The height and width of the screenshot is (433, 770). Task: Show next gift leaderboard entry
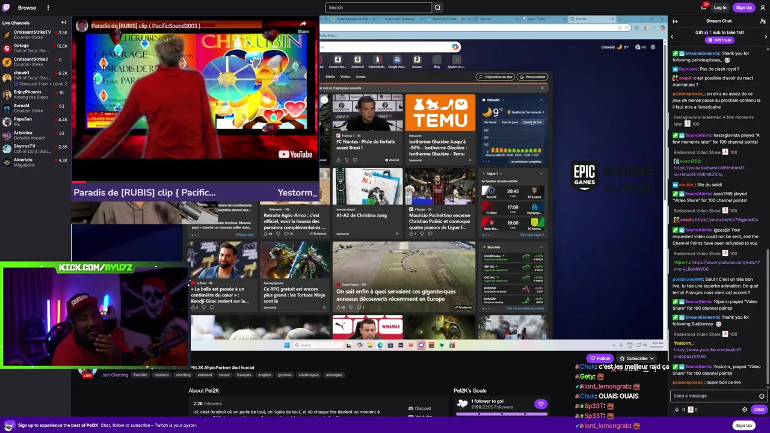coord(766,37)
